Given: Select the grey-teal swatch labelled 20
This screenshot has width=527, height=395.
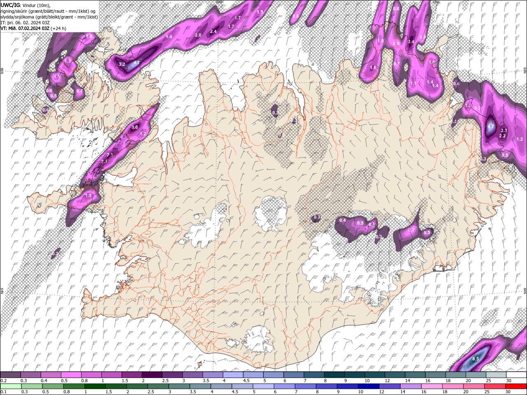Looking at the screenshot, I should (x=476, y=375).
